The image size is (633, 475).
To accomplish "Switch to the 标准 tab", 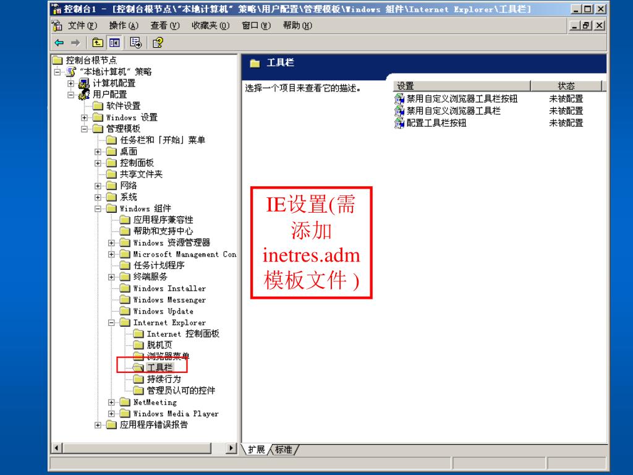I will pos(283,450).
